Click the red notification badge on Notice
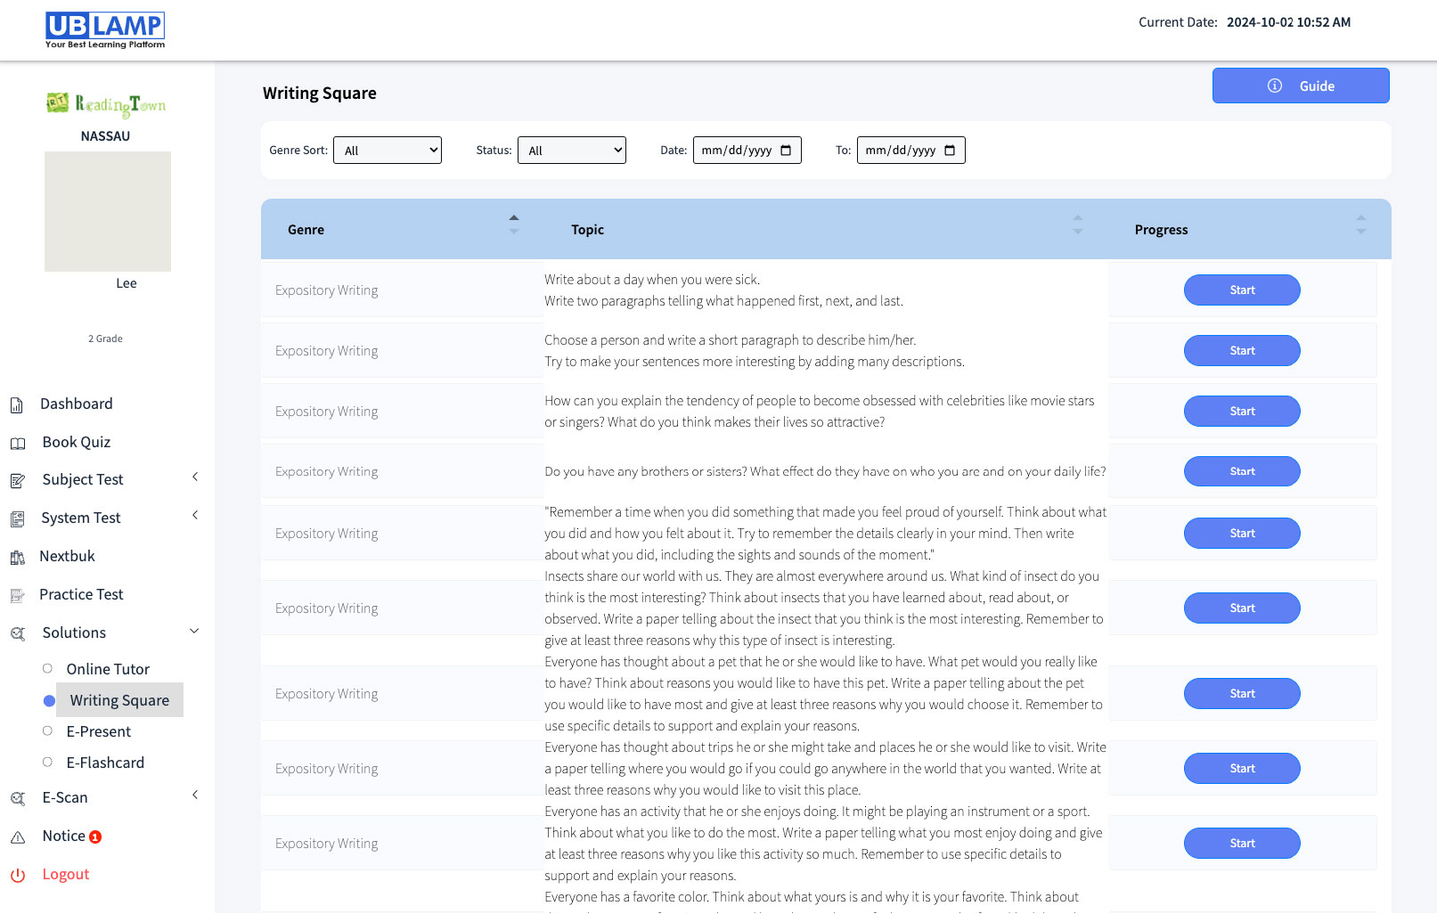 (x=95, y=837)
